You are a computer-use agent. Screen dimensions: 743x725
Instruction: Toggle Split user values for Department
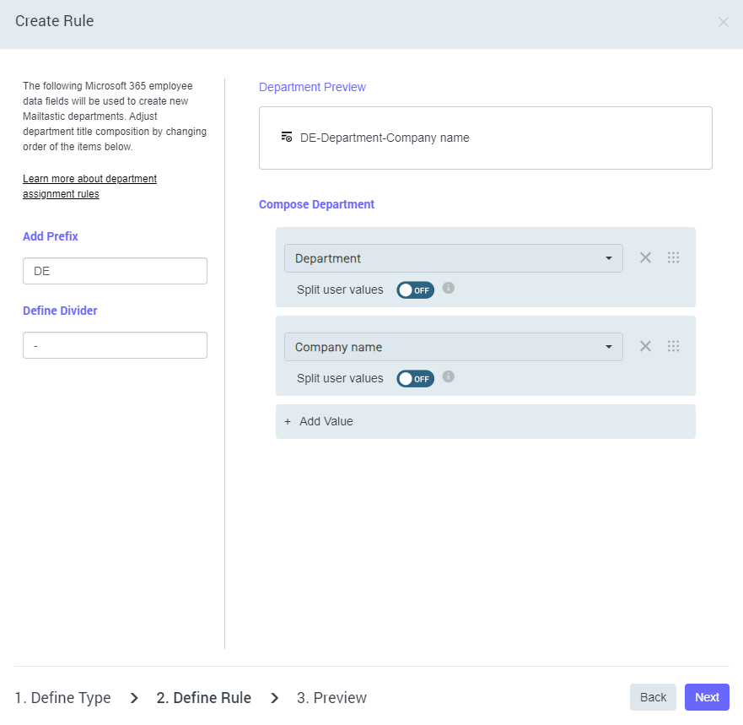click(415, 290)
